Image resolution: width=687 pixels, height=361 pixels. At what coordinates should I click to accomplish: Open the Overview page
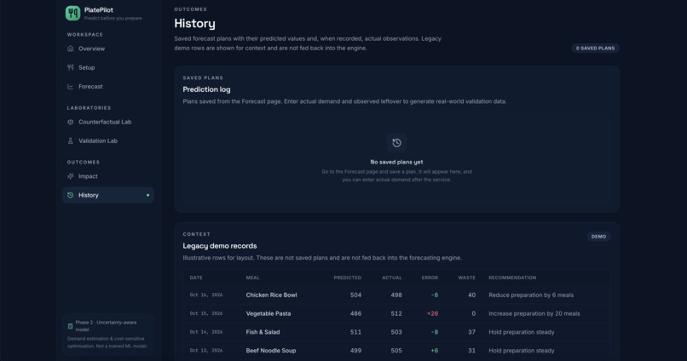(x=108, y=49)
